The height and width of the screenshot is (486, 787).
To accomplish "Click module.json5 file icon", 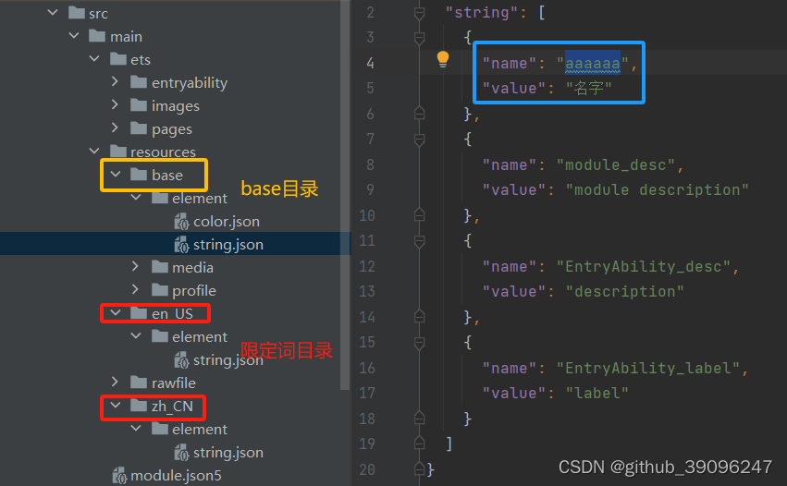I will [x=119, y=475].
